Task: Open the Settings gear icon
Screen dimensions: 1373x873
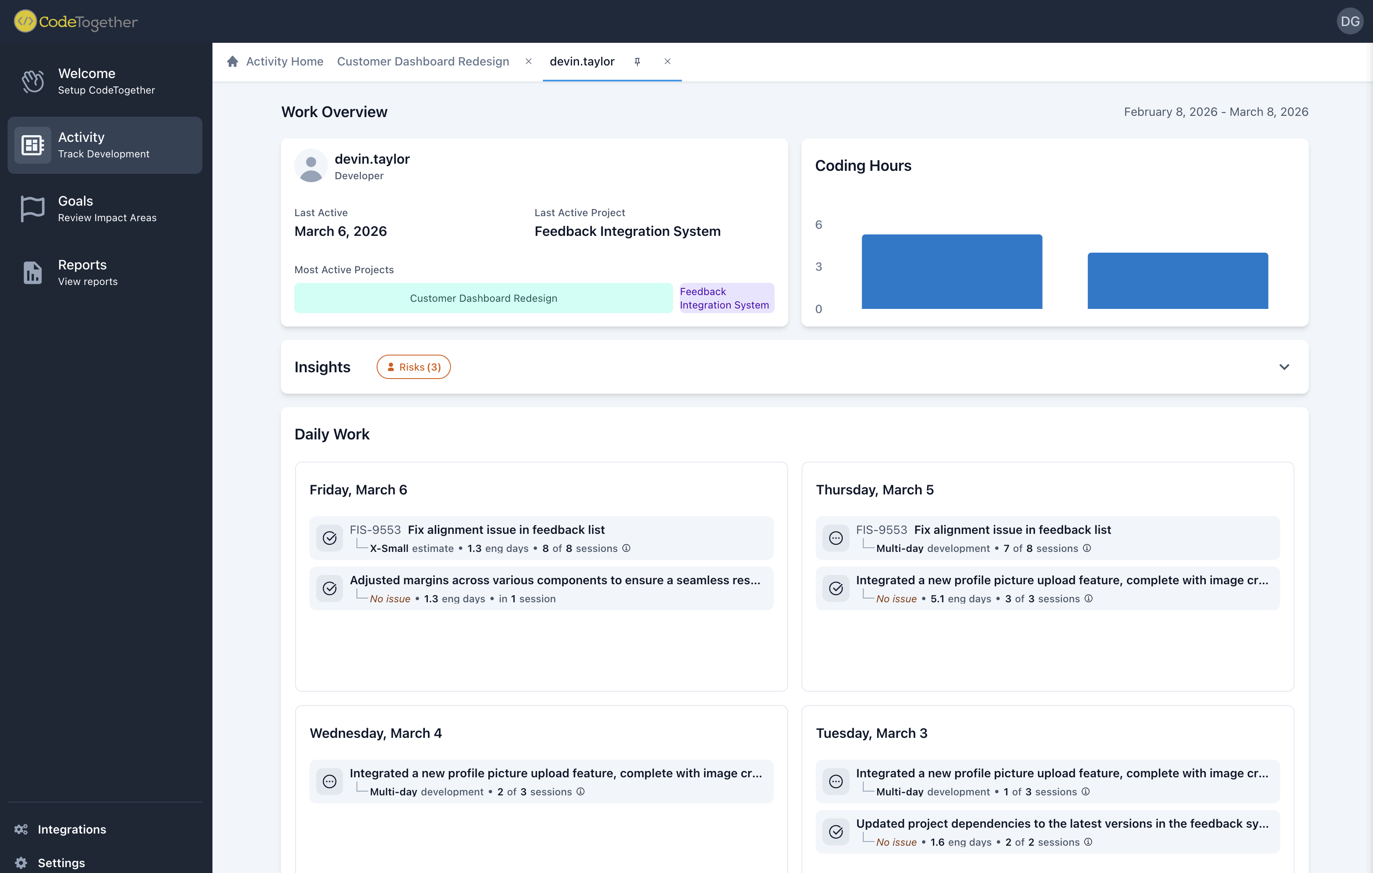Action: pos(21,863)
